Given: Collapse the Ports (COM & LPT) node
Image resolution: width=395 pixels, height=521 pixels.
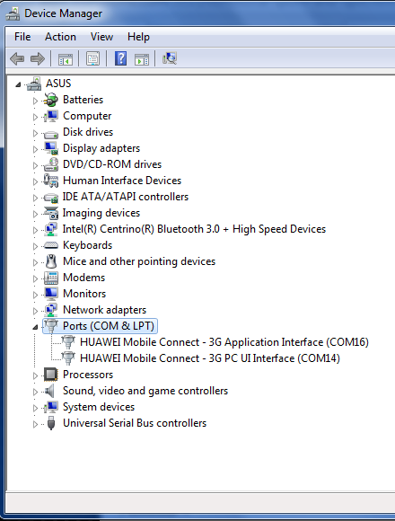Looking at the screenshot, I should 35,327.
